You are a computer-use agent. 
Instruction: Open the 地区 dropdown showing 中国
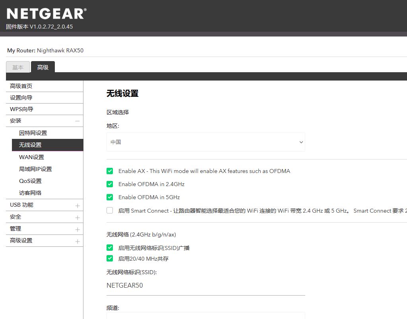coord(205,142)
